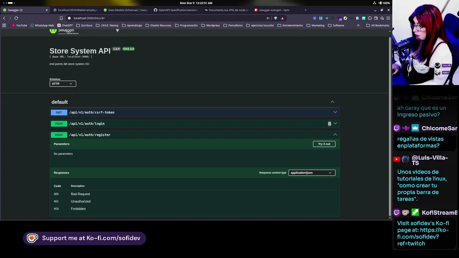Open the Escritura bookmarks folder
This screenshot has height=258, width=459.
pos(84,25)
